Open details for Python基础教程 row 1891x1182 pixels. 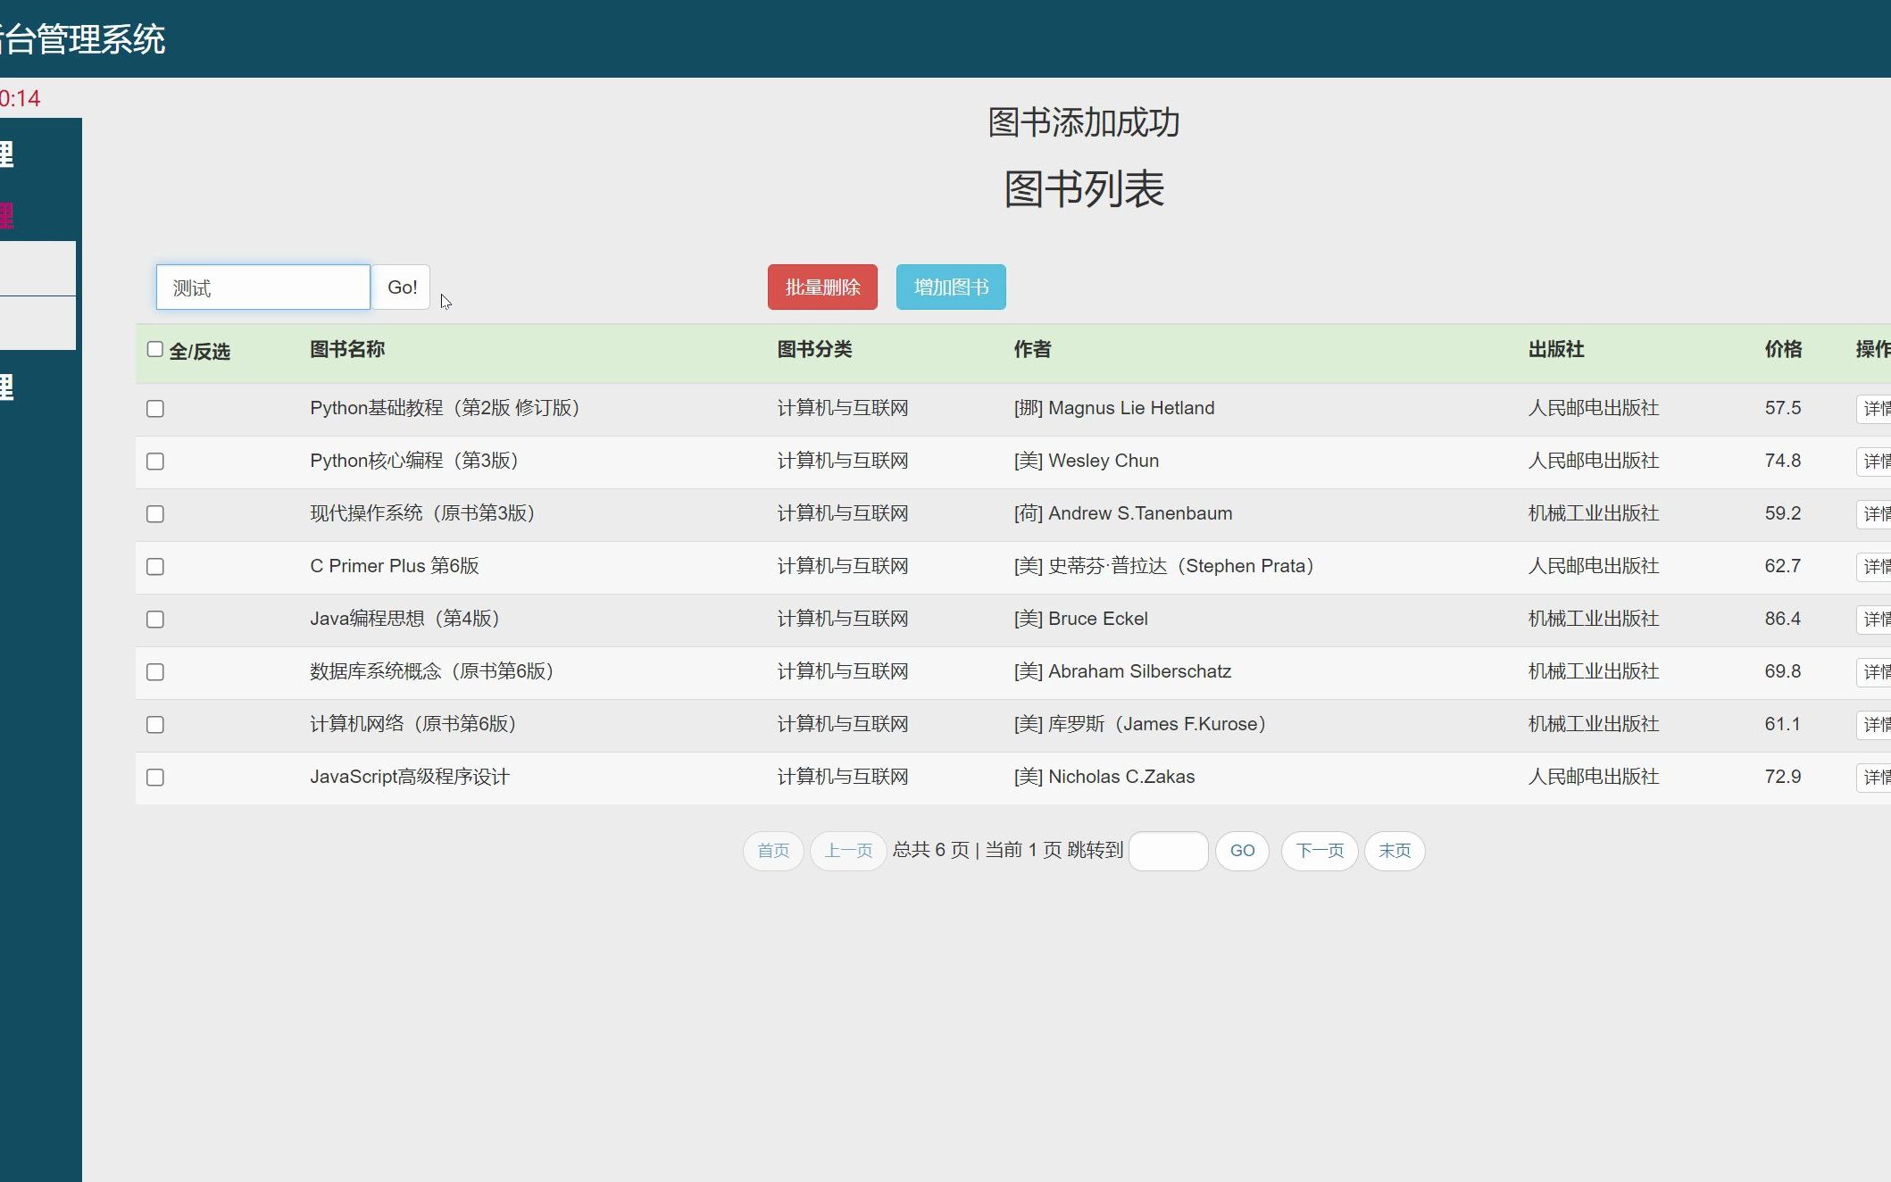pos(1875,409)
